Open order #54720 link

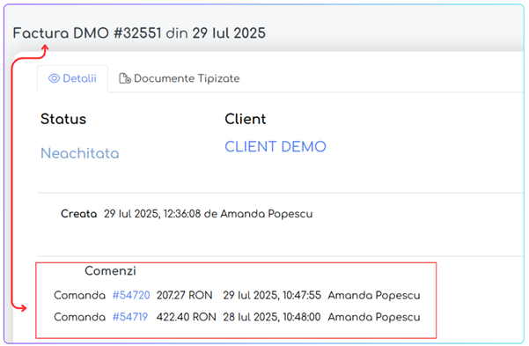point(131,295)
